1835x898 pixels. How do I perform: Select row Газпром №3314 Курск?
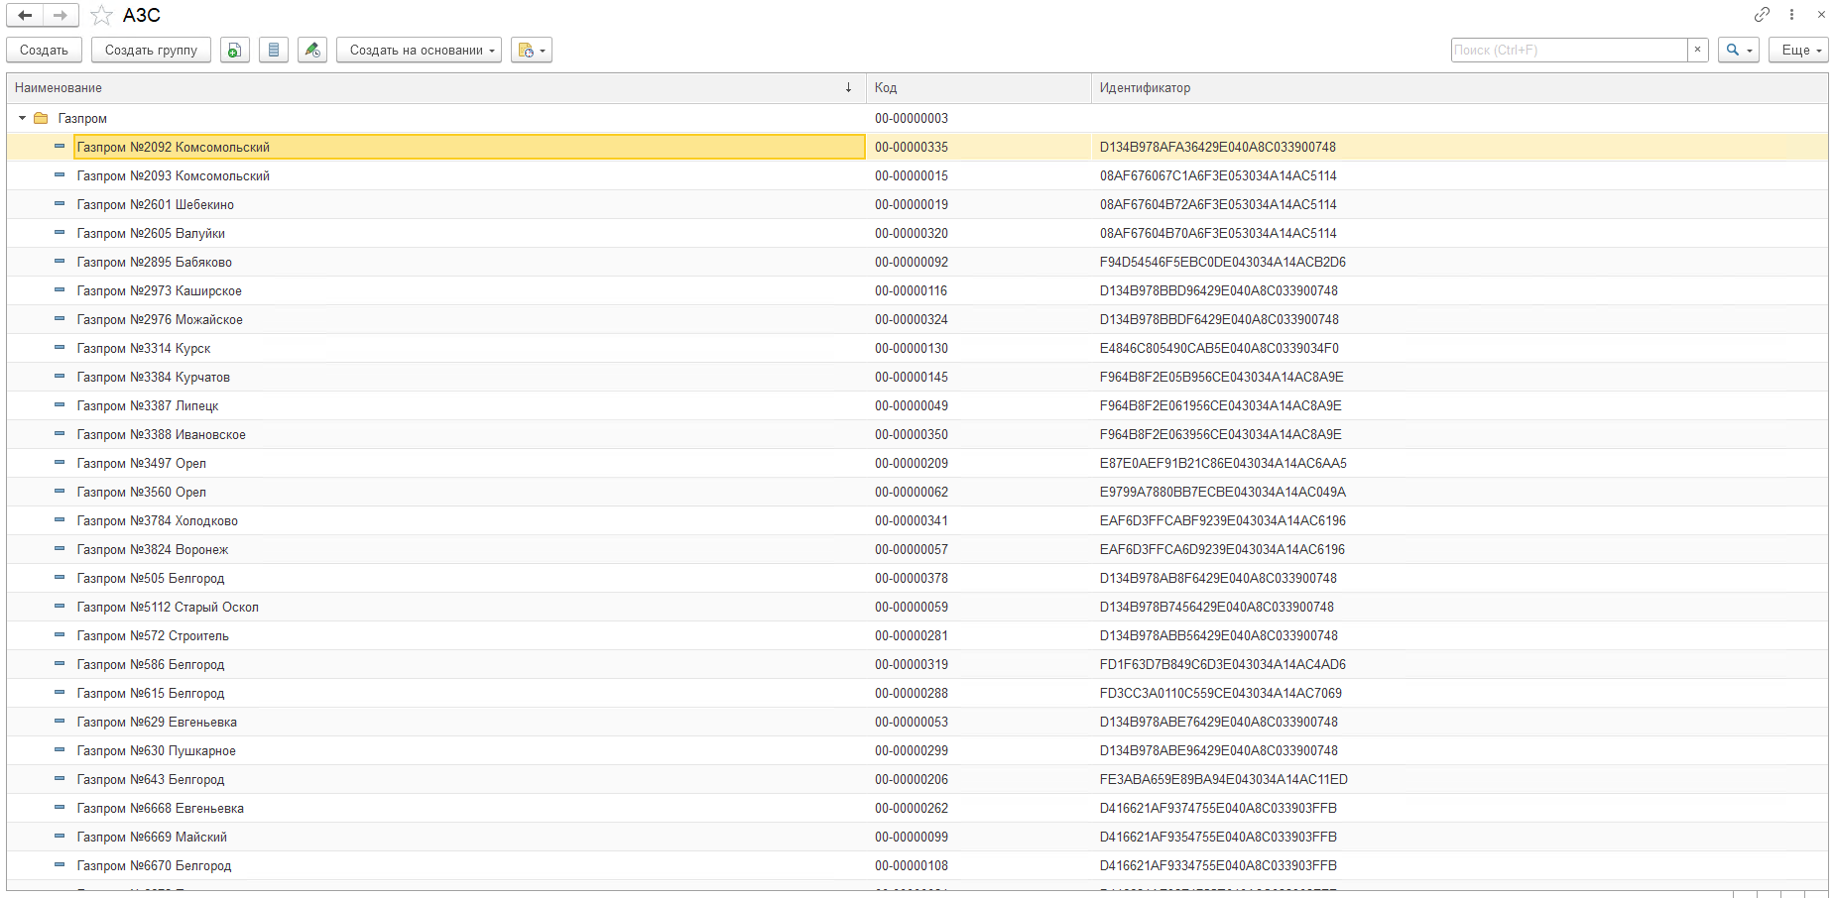[144, 348]
